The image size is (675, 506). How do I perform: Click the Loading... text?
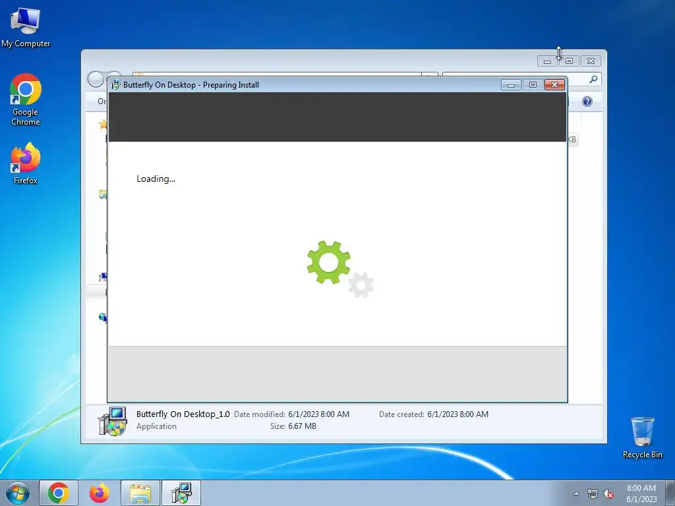coord(156,179)
